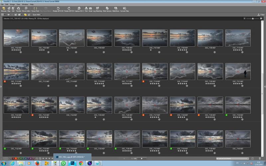Open the Movie Editor

(26, 9)
